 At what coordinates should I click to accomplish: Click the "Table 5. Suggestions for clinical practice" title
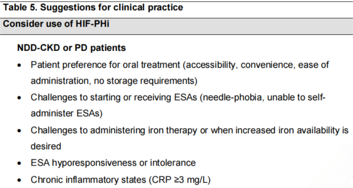pos(93,8)
